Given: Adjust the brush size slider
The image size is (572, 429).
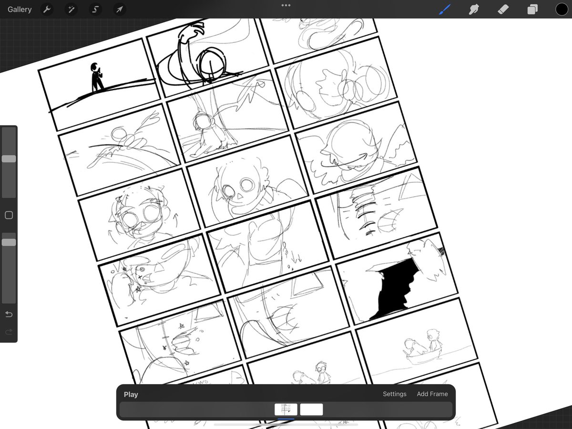Looking at the screenshot, I should pyautogui.click(x=8, y=158).
